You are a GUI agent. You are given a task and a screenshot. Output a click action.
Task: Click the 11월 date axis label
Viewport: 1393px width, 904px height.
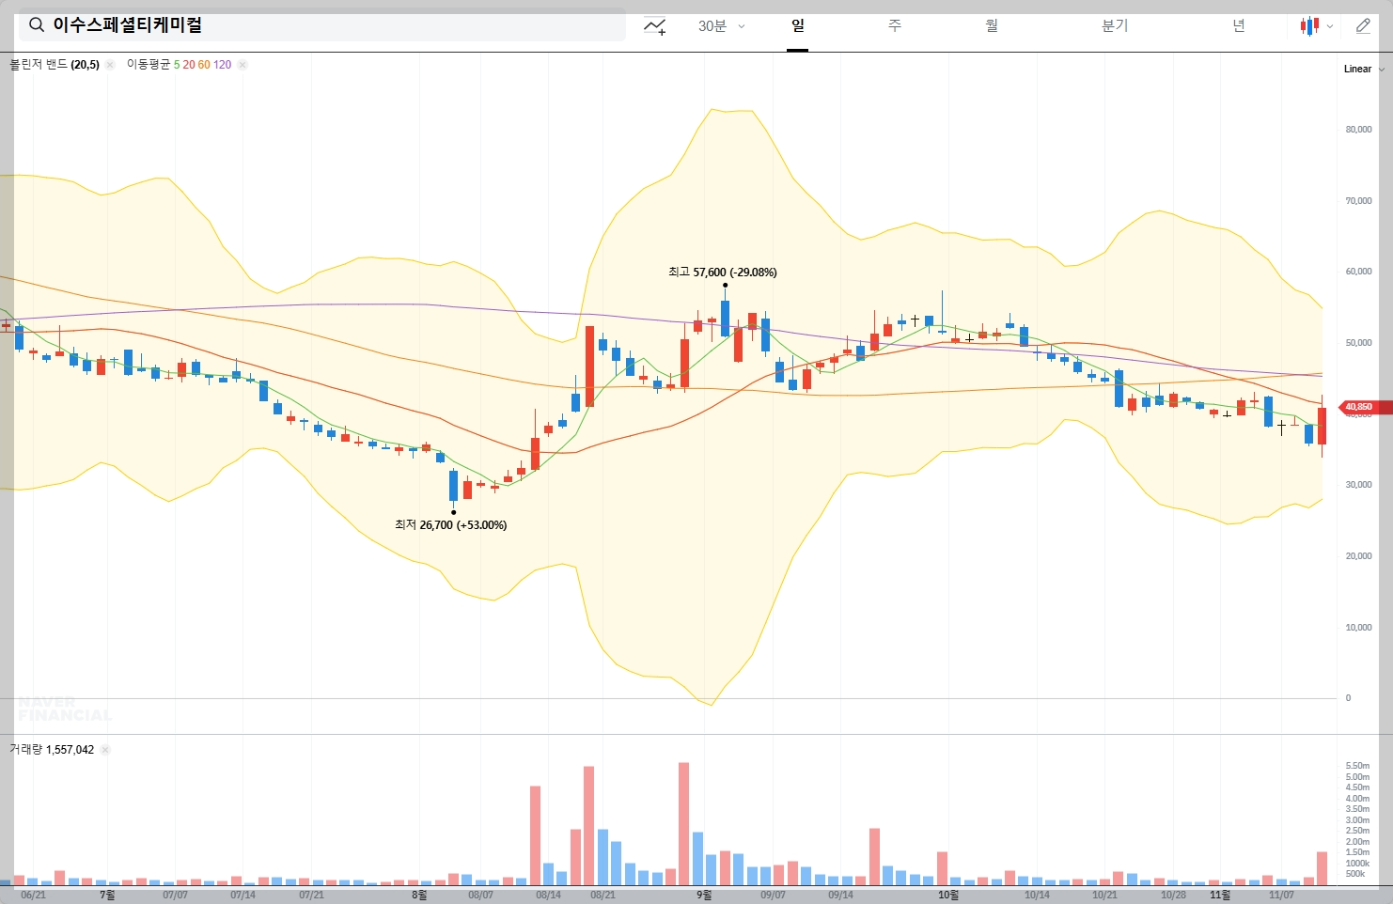1220,895
